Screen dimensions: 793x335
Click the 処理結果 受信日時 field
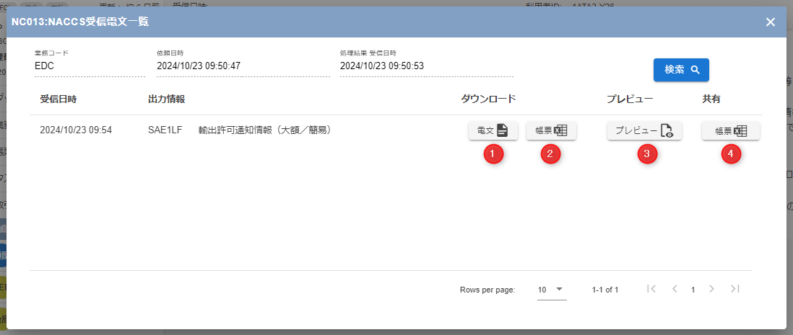pyautogui.click(x=426, y=66)
